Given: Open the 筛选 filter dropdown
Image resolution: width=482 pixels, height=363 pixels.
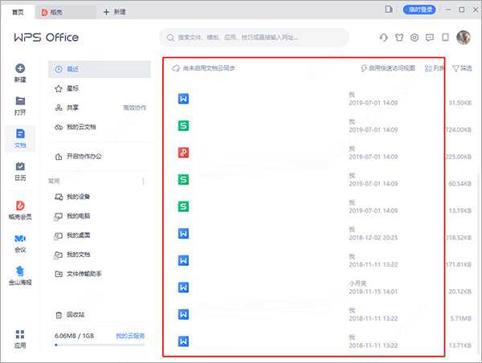Looking at the screenshot, I should pyautogui.click(x=462, y=69).
